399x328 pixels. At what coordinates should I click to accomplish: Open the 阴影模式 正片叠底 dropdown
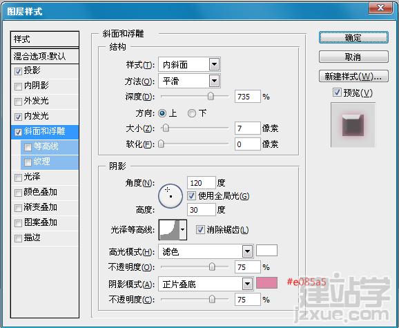pyautogui.click(x=247, y=284)
